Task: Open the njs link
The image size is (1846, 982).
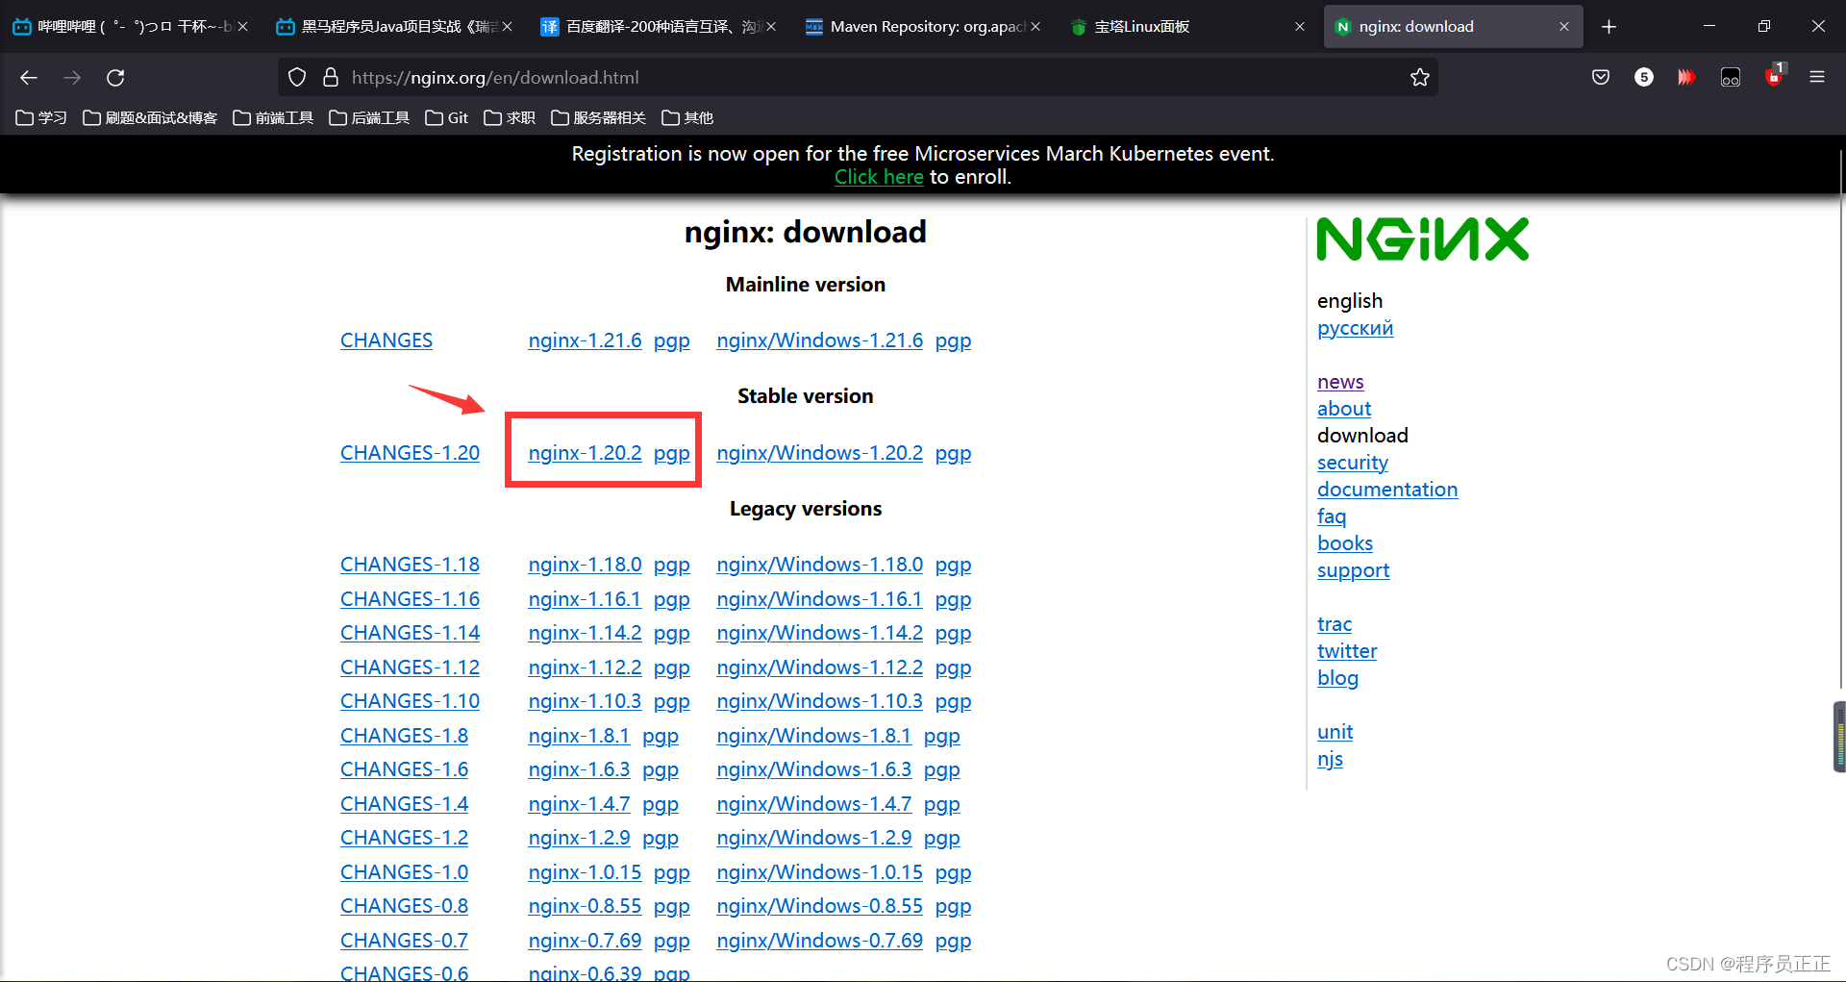Action: (x=1330, y=759)
